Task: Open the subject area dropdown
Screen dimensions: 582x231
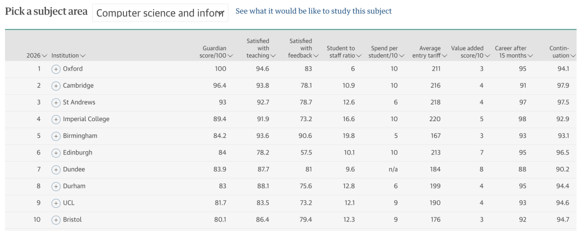Action: click(x=160, y=13)
